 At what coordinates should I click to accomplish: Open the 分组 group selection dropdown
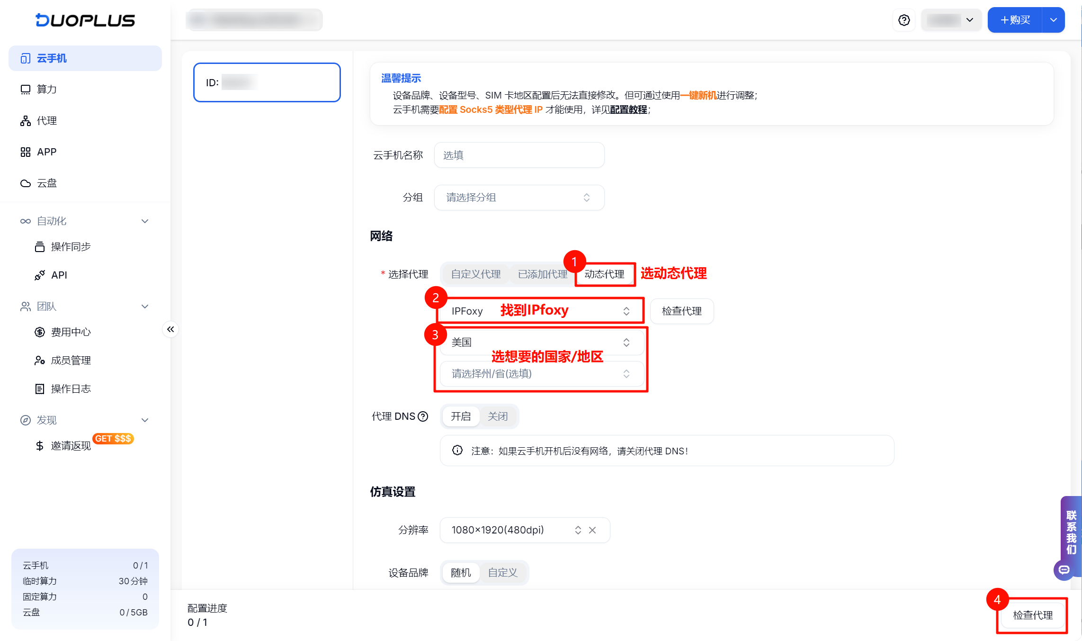(x=519, y=198)
